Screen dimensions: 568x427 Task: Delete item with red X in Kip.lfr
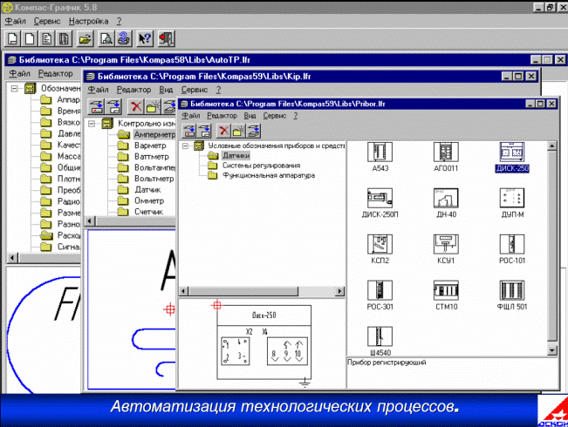[136, 106]
